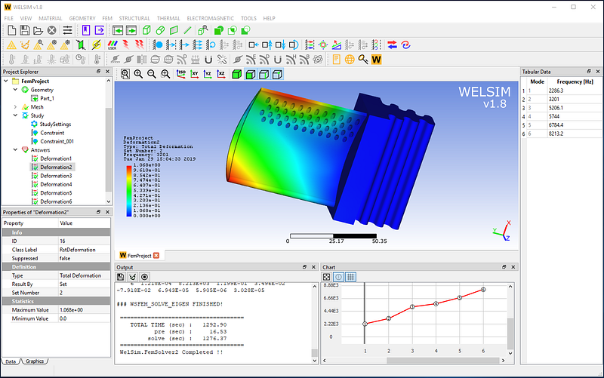Click the yellow lightning solve icon
Screen dimensions: 604x378
97,45
